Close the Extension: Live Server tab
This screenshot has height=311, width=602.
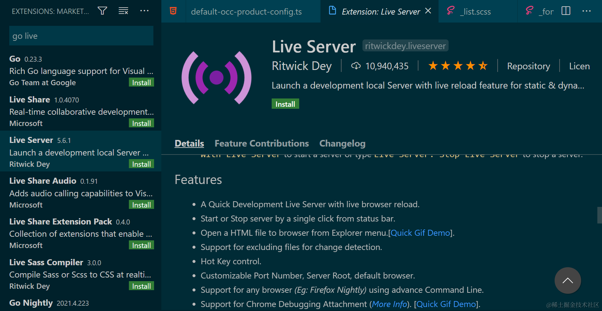coord(428,11)
